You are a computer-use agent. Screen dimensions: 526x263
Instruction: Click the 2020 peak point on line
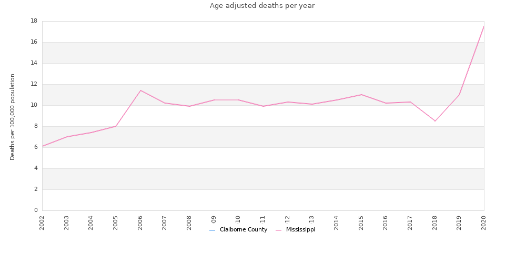click(484, 26)
